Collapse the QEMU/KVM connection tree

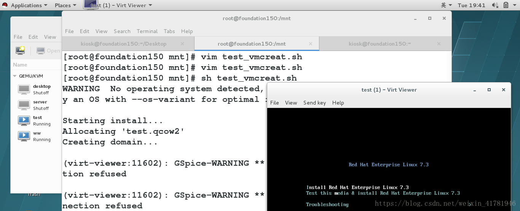15,76
